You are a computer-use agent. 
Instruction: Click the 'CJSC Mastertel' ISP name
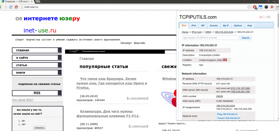pyautogui.click(x=224, y=101)
